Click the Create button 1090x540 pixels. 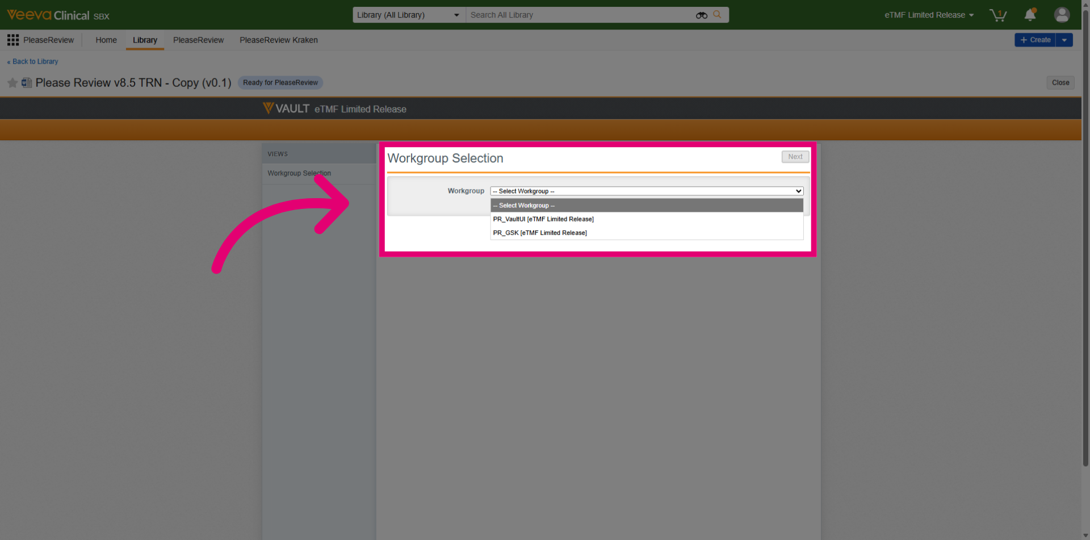click(1035, 40)
